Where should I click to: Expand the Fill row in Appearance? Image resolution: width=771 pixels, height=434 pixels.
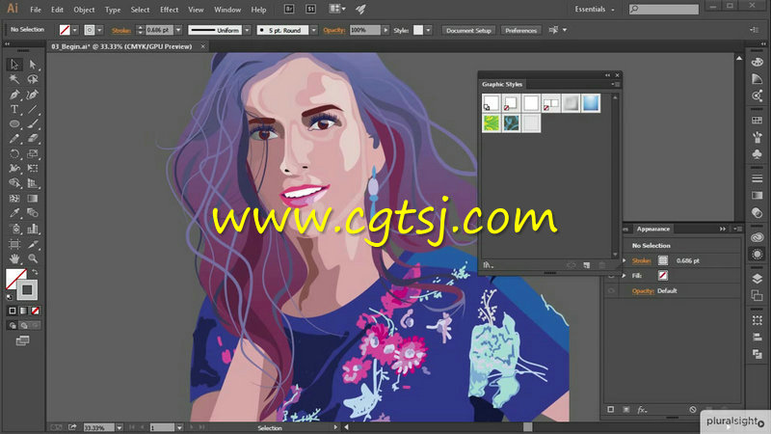click(x=625, y=276)
